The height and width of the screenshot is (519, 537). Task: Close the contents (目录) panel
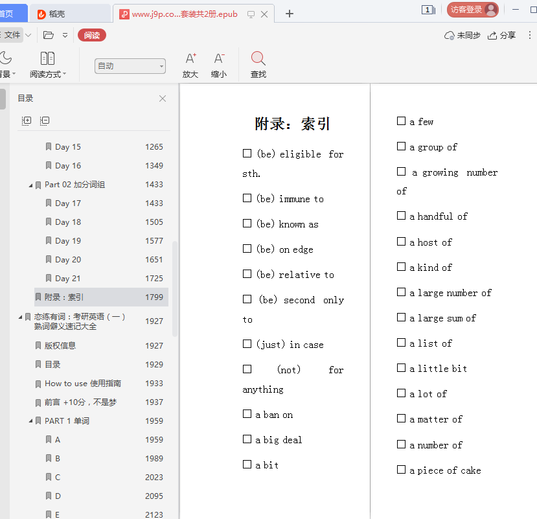click(x=163, y=98)
